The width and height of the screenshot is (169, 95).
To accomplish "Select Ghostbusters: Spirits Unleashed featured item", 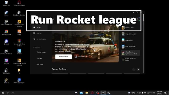I will click(x=130, y=53).
